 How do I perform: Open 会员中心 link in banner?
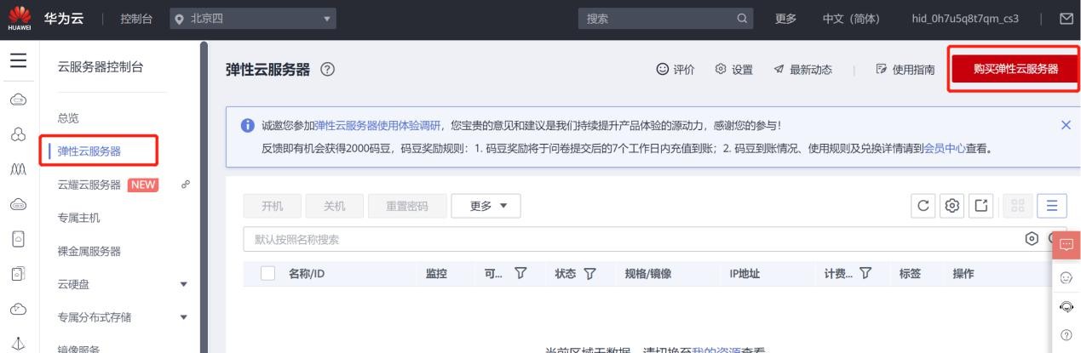click(x=945, y=146)
